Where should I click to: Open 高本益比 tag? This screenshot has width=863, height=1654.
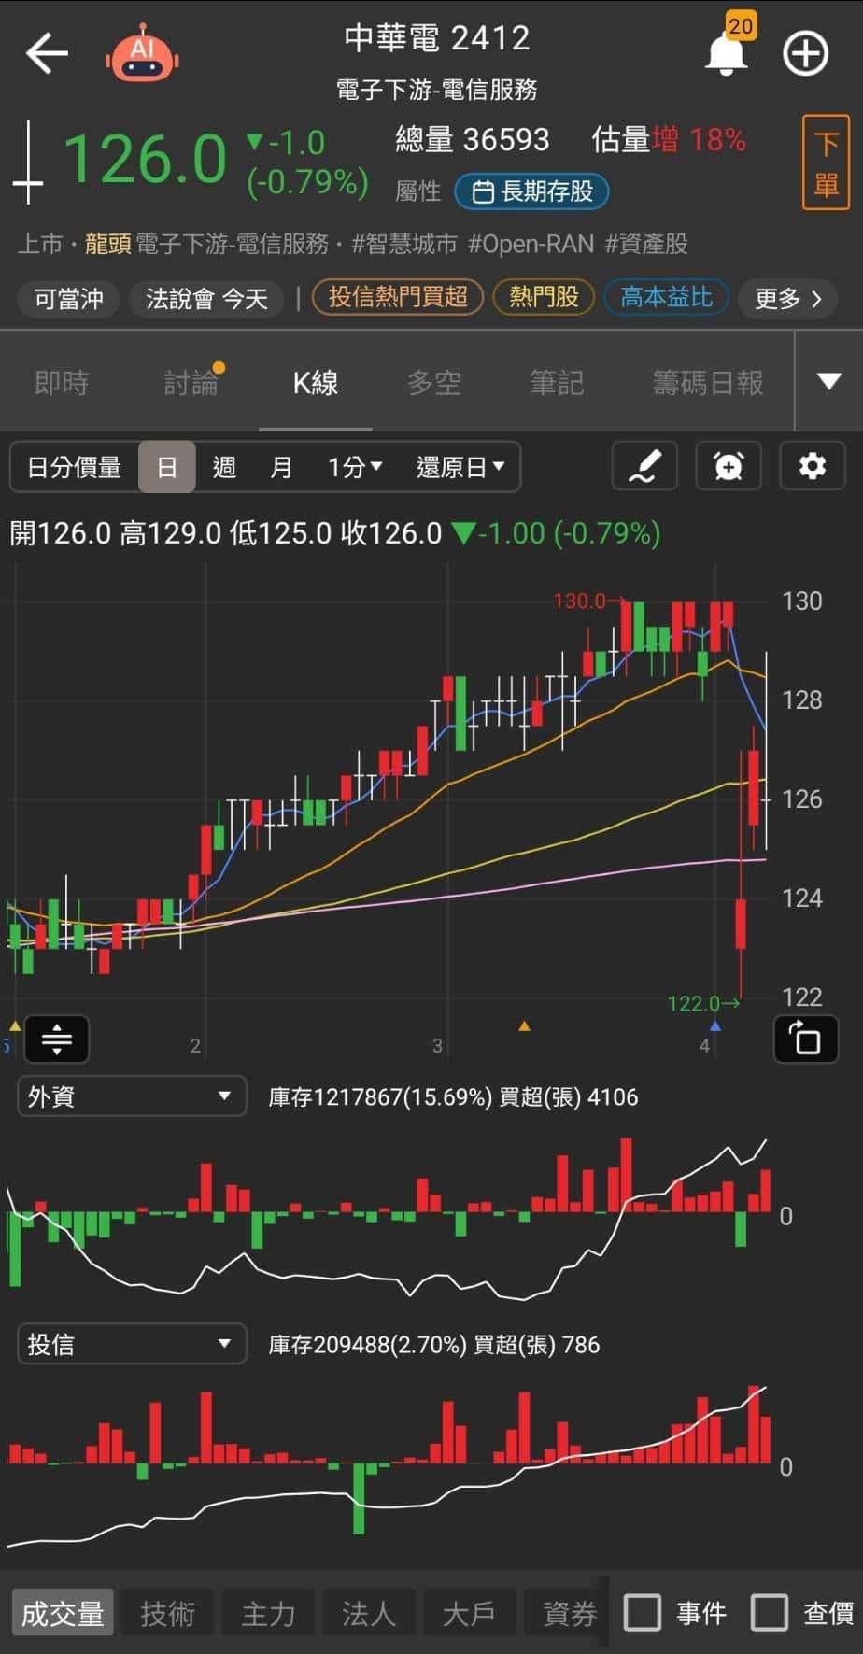click(x=667, y=297)
